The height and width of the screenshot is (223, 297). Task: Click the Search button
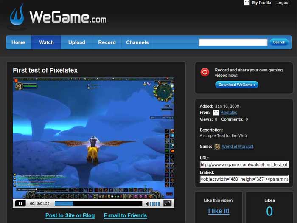(x=279, y=42)
